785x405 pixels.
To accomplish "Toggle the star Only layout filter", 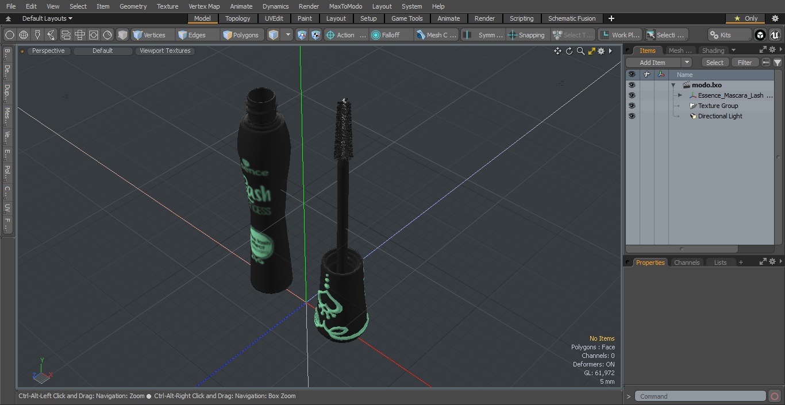I will [745, 18].
